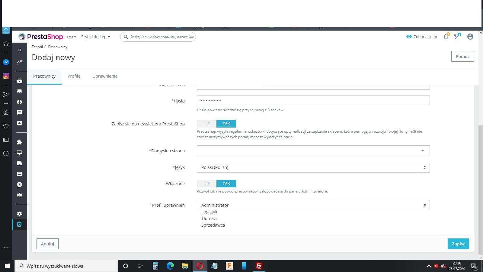Set Włączone to NIE
Viewport: 483px width, 272px height.
pyautogui.click(x=206, y=183)
